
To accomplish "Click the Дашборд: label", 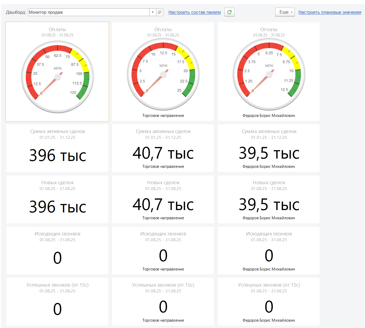I will tap(16, 12).
